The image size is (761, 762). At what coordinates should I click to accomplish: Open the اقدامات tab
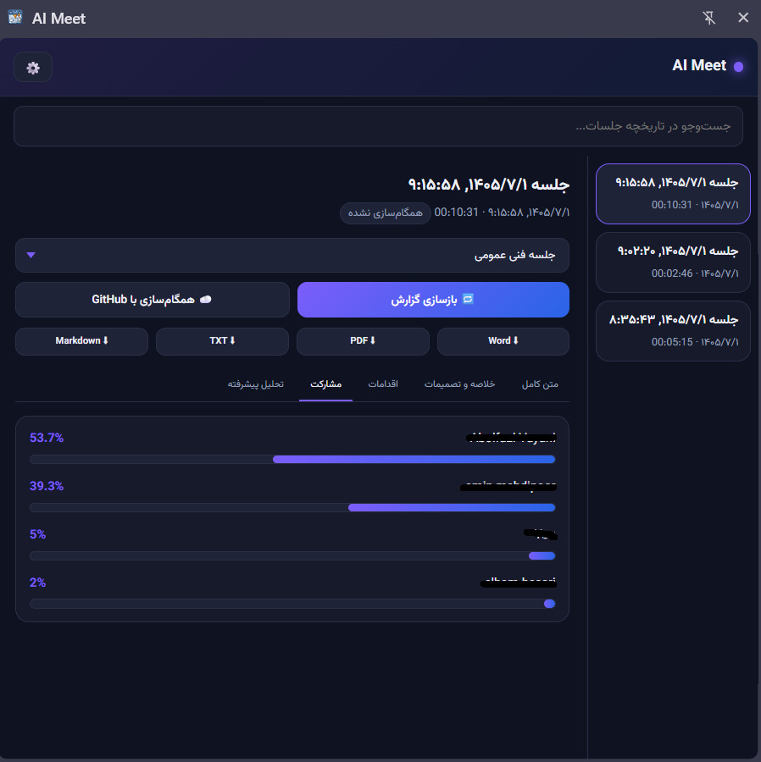[383, 384]
